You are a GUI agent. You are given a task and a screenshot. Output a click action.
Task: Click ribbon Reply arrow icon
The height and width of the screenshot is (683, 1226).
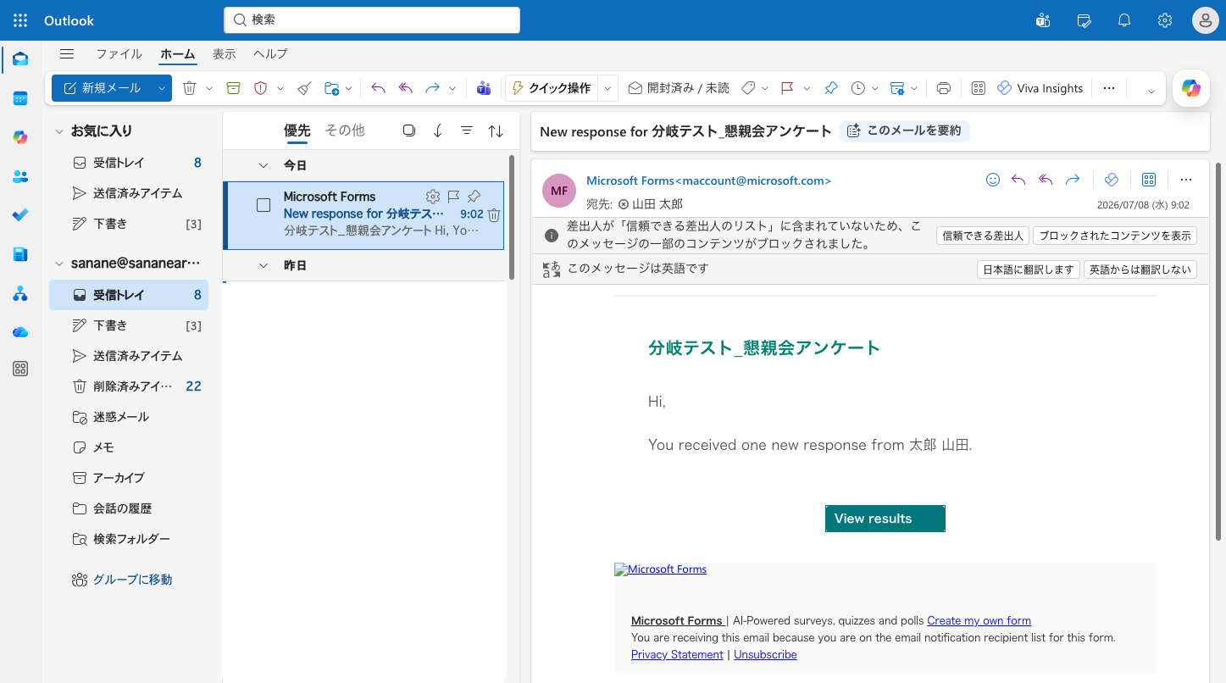click(x=379, y=88)
